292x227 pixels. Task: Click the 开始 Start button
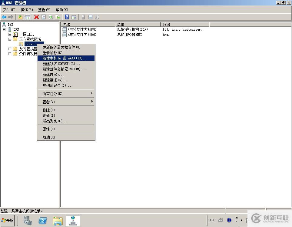pos(7,221)
